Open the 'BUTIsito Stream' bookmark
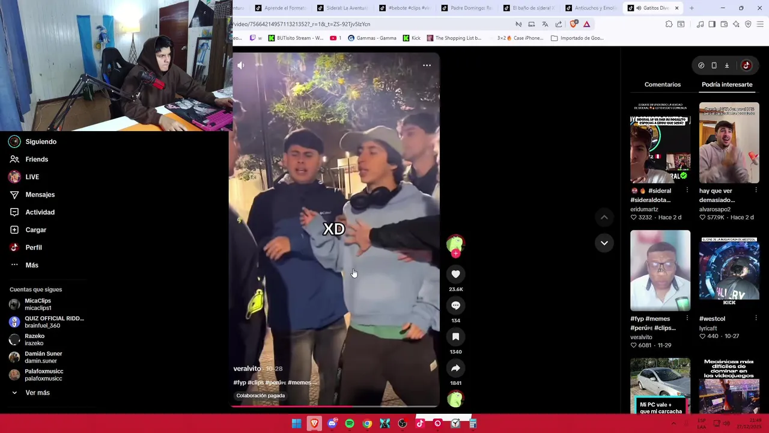Image resolution: width=769 pixels, height=433 pixels. 296,38
